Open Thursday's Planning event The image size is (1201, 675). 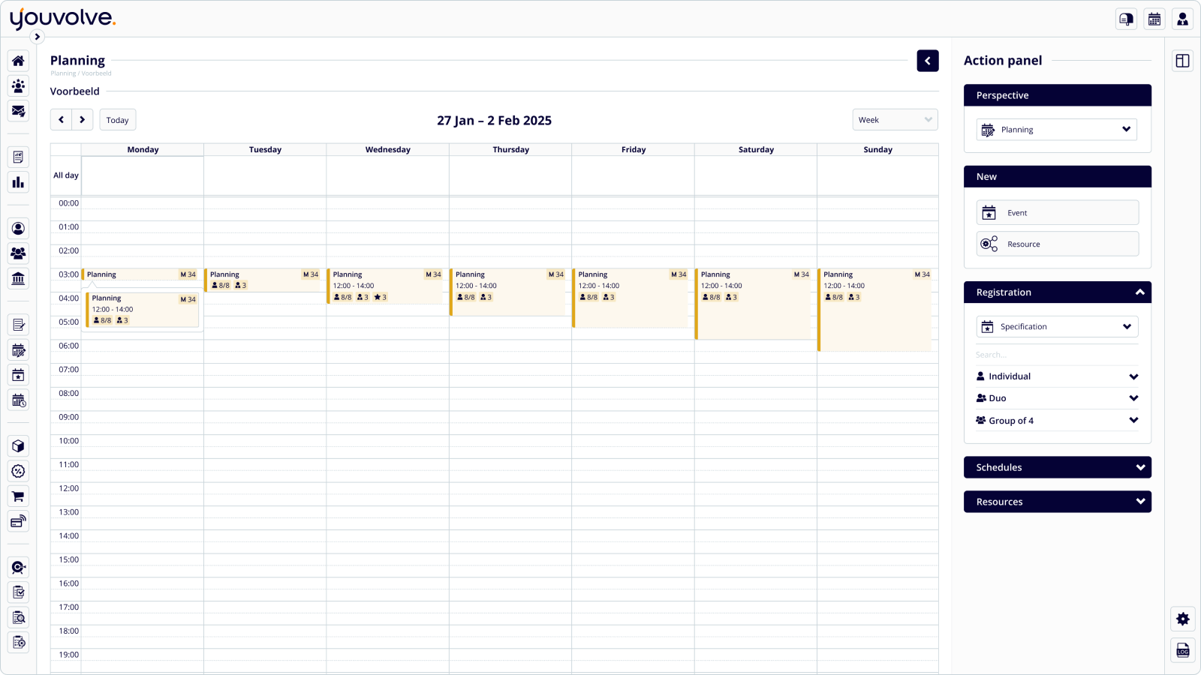[x=508, y=292]
